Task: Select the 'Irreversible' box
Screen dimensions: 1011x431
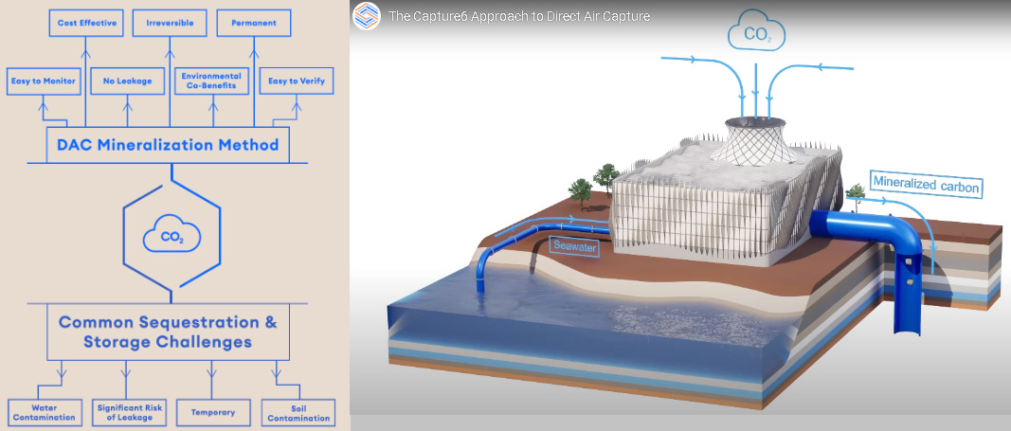Action: (170, 23)
